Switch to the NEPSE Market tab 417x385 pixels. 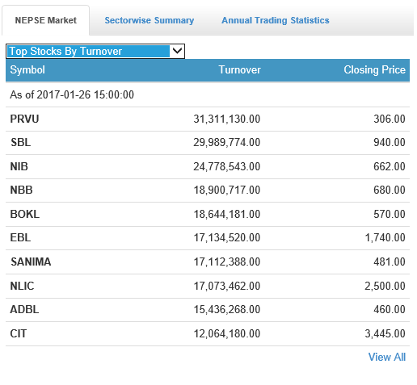45,20
